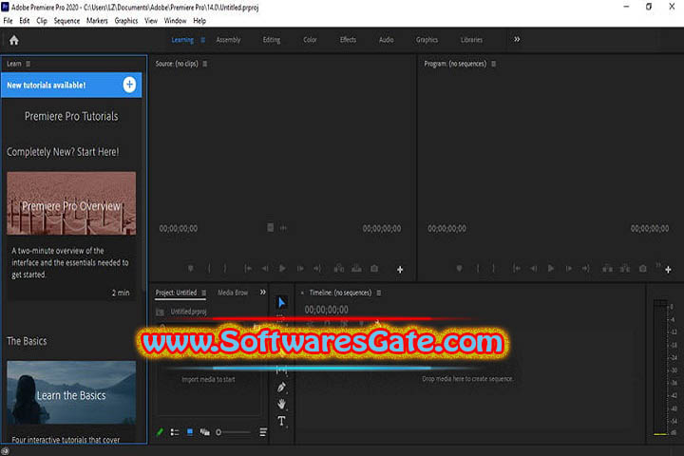Open Source monitor panel menu
684x456 pixels.
[x=205, y=64]
